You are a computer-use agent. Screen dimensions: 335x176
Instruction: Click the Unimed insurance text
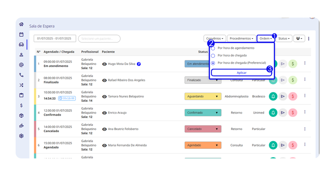tap(258, 113)
